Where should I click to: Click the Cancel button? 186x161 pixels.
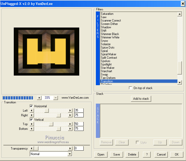(161, 155)
